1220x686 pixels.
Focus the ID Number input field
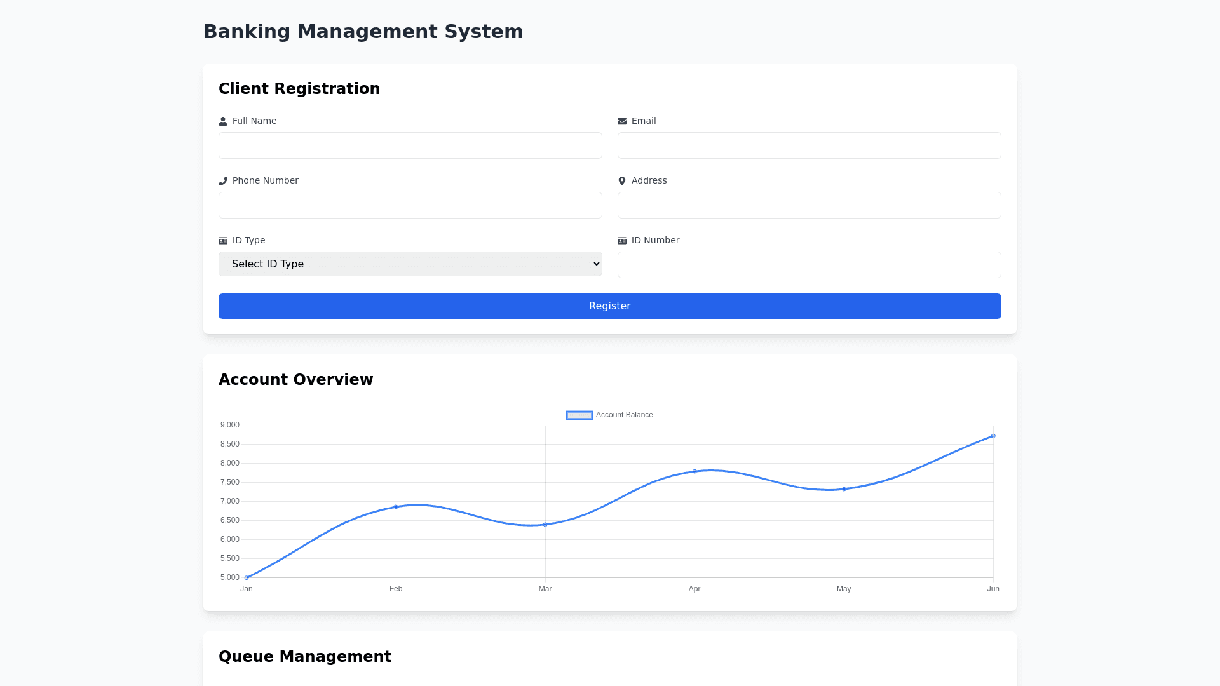(x=809, y=265)
